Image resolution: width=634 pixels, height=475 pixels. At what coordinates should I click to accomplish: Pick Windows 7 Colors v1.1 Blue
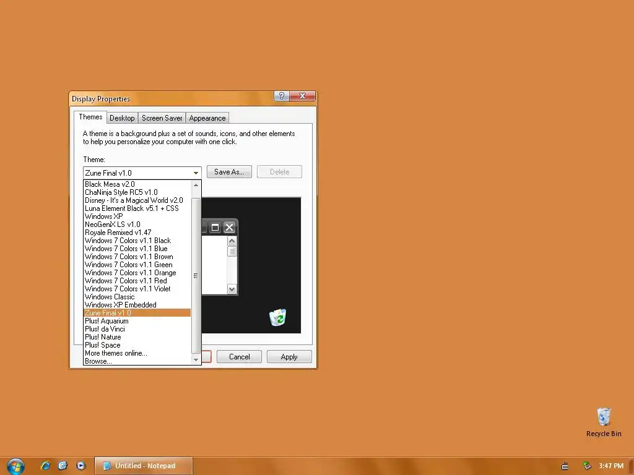pyautogui.click(x=137, y=249)
